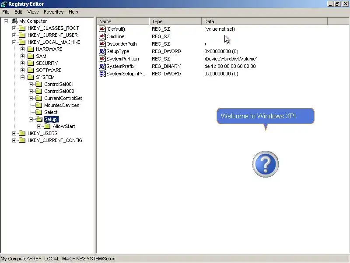350x263 pixels.
Task: Click HKEY_CURRENT_CONFIG folder icon
Action: tap(22, 140)
